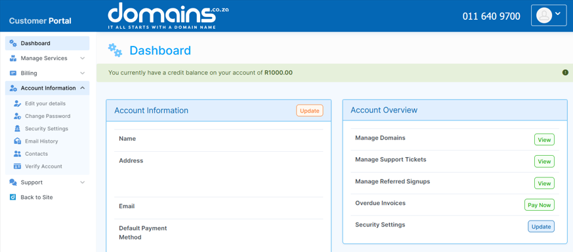
Task: Click the Manage Services boxes icon
Action: [x=13, y=58]
